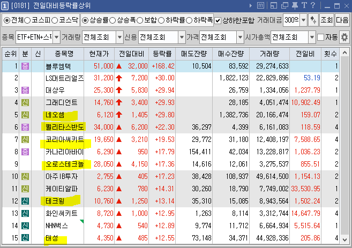
Task: Select the 보합 radio button
Action: (140, 21)
